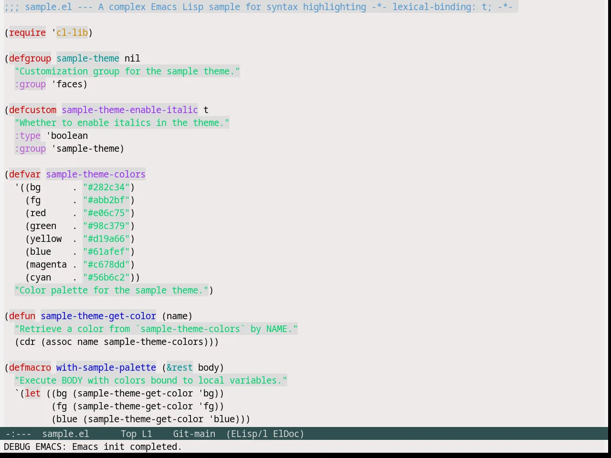
Task: Click 'Git-main' in the mode line
Action: tap(194, 434)
